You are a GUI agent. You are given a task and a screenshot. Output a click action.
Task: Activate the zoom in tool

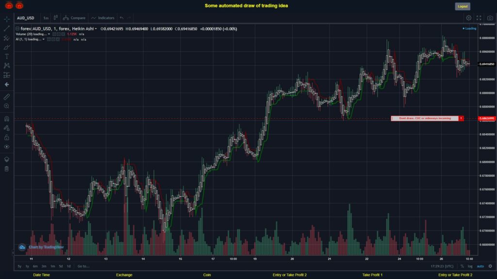pos(7,106)
